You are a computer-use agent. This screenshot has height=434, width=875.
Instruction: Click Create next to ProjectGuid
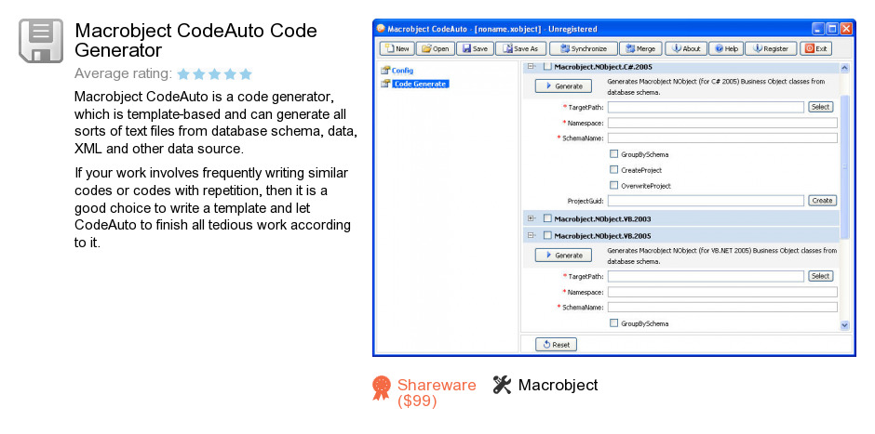[822, 201]
